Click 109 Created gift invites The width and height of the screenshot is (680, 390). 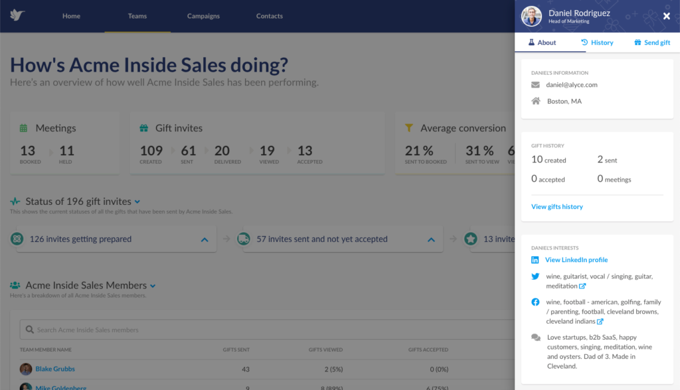[x=151, y=151]
